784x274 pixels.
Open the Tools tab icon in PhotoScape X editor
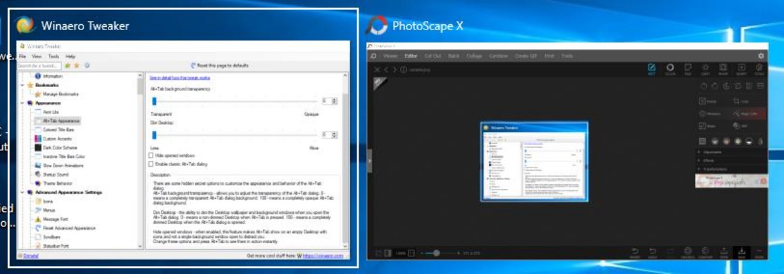759,68
